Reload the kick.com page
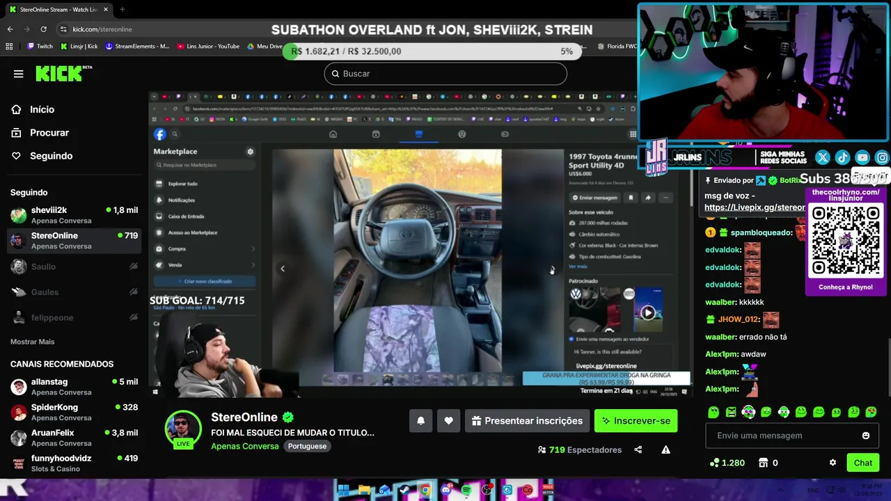The width and height of the screenshot is (891, 501). (x=43, y=29)
